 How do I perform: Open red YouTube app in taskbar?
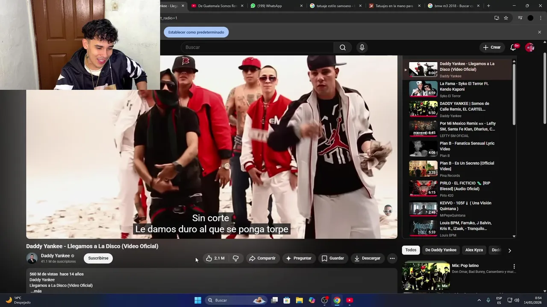350,300
